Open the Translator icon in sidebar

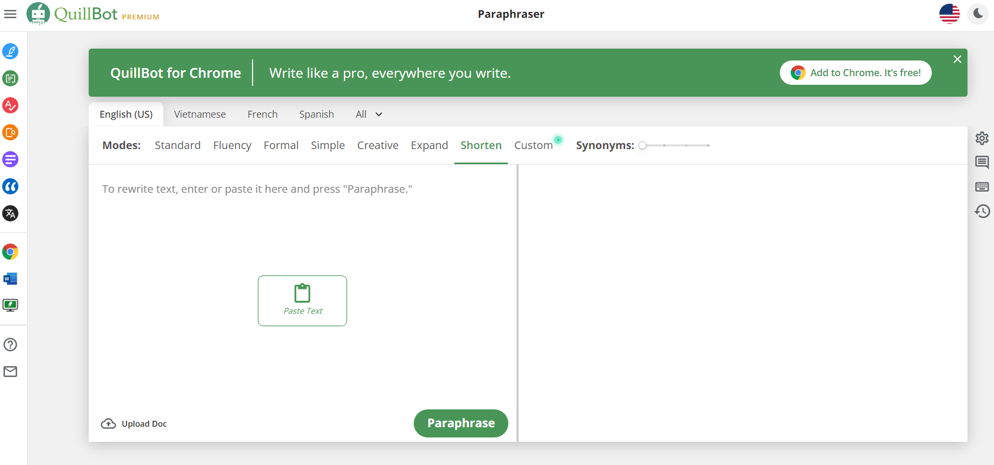pyautogui.click(x=10, y=213)
